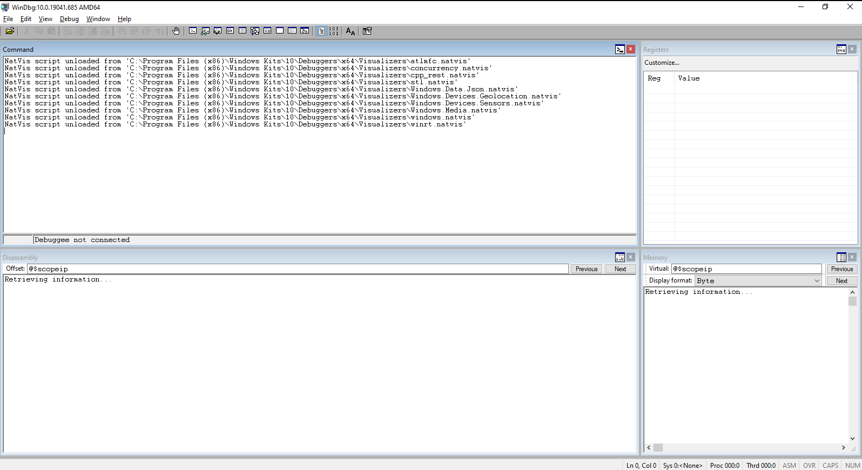Open the View menu

(x=45, y=19)
